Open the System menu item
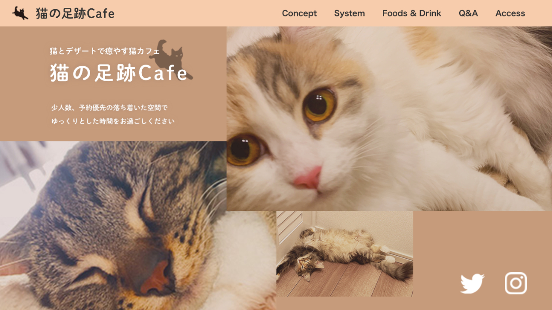The image size is (552, 310). coord(349,13)
